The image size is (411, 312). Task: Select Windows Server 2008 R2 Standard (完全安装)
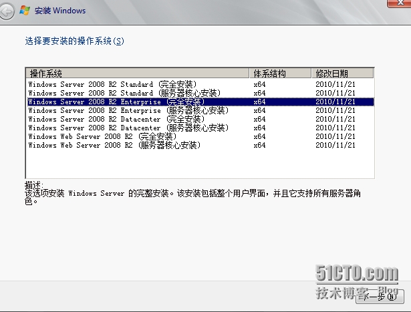click(x=200, y=84)
